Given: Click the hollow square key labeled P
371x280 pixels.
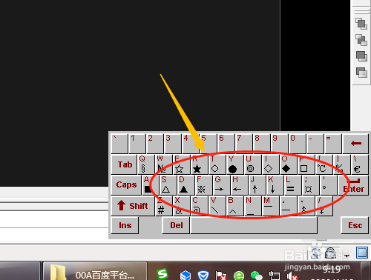Looking at the screenshot, I should tap(306, 164).
